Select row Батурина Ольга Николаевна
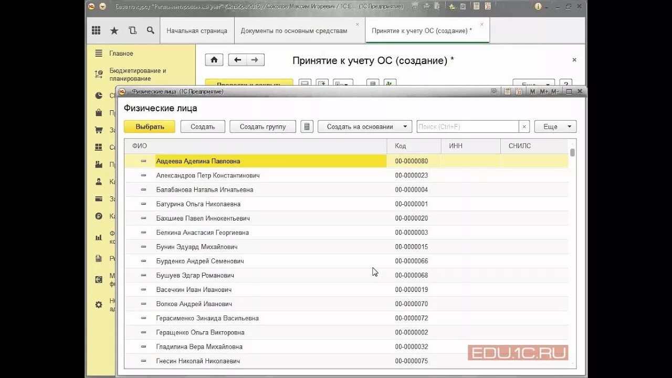The height and width of the screenshot is (378, 672). pyautogui.click(x=346, y=204)
